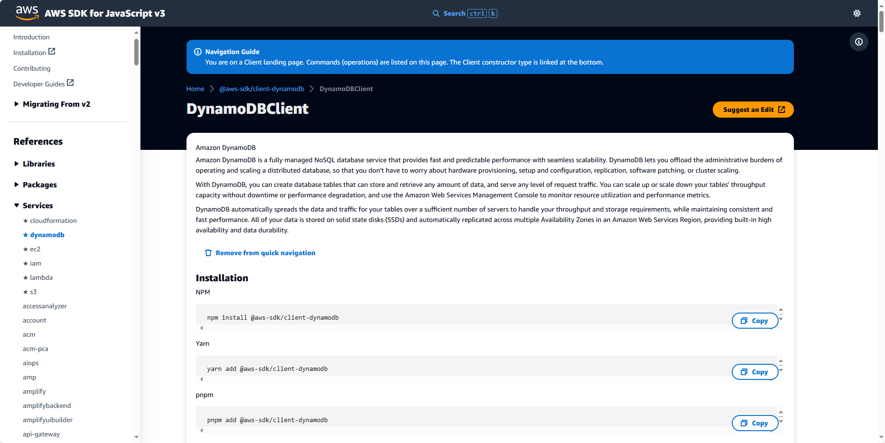Expand the Migrating From v2 section

(17, 104)
